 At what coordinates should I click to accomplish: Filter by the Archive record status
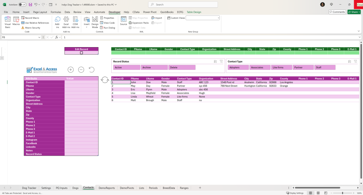tap(154, 67)
